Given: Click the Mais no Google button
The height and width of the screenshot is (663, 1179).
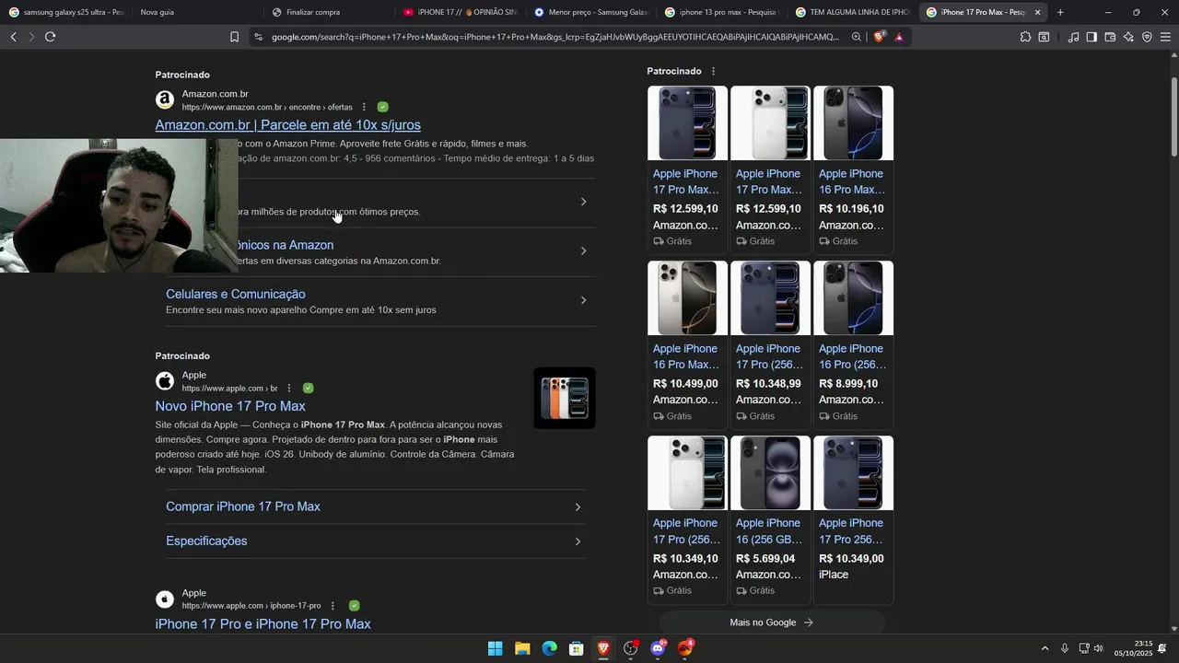Looking at the screenshot, I should (772, 622).
